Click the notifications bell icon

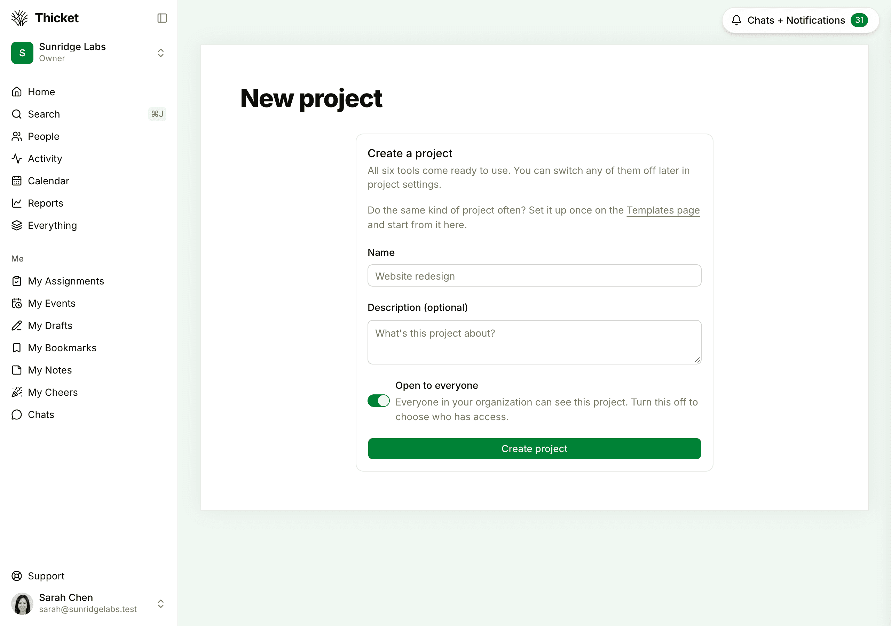[736, 20]
